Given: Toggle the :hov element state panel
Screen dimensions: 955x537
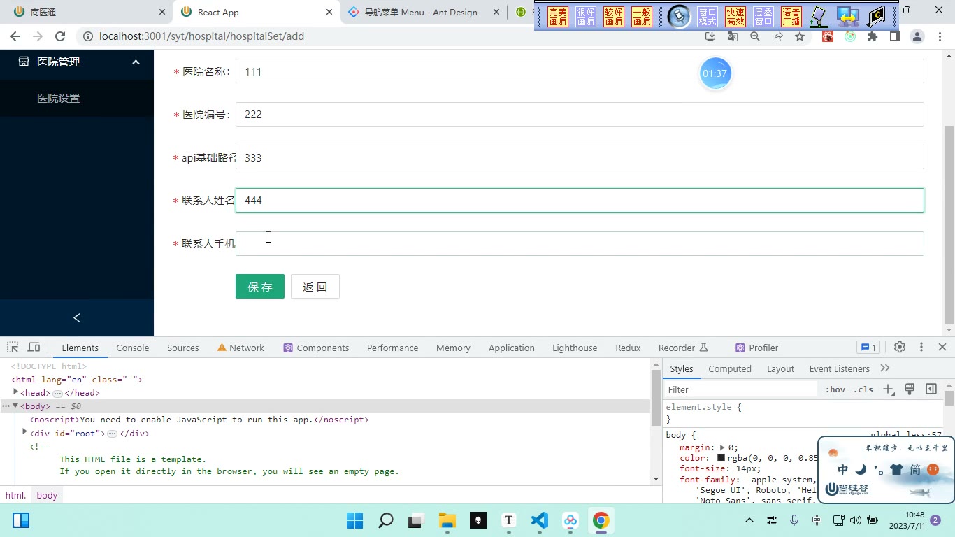Looking at the screenshot, I should pos(835,389).
